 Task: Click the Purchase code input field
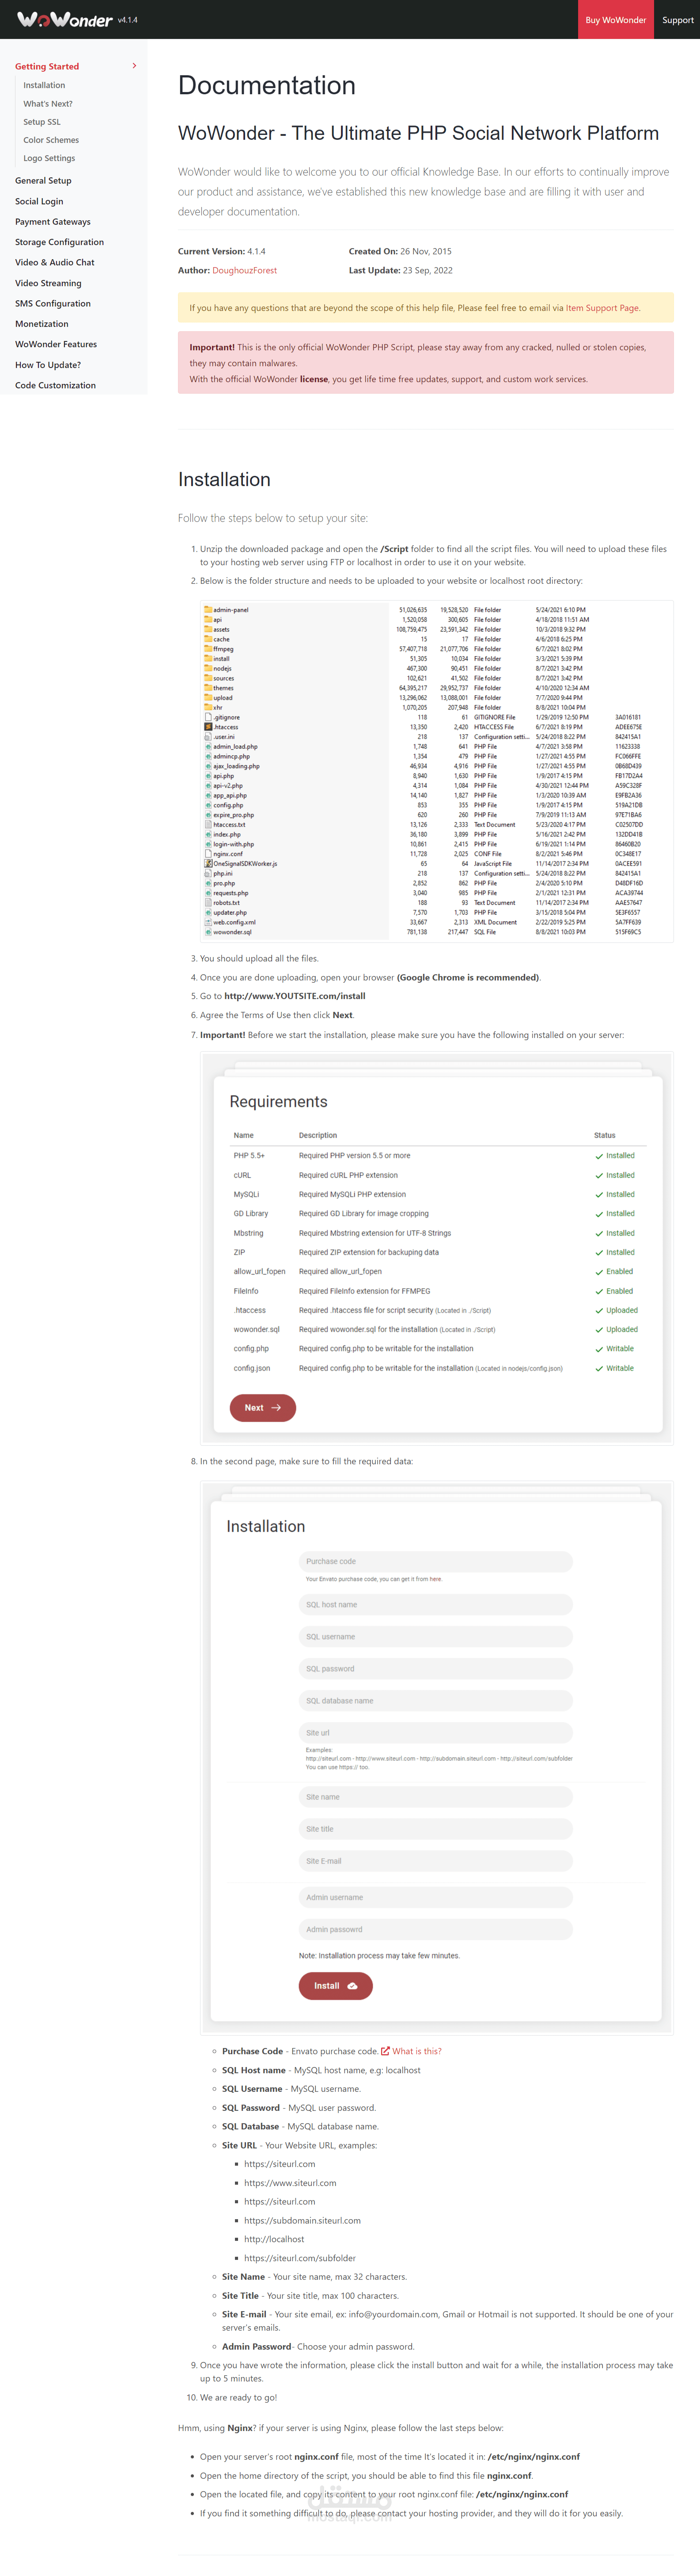[435, 1561]
